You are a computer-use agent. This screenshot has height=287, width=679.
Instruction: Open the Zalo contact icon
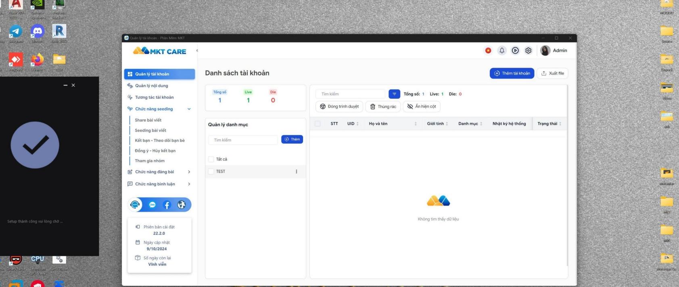pos(153,205)
